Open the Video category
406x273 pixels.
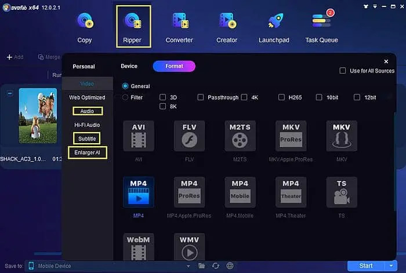pos(87,83)
